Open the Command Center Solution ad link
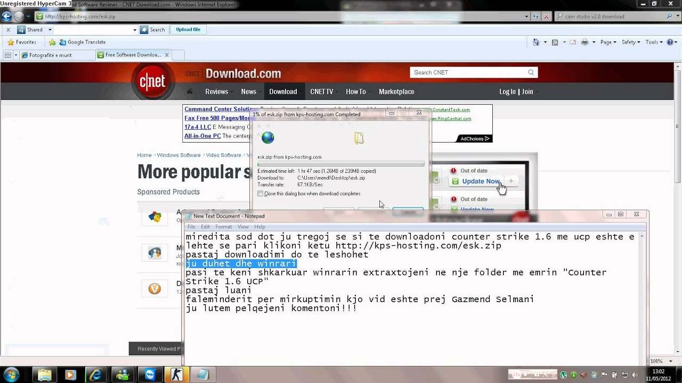Screen dimensions: 682x383 [217, 110]
